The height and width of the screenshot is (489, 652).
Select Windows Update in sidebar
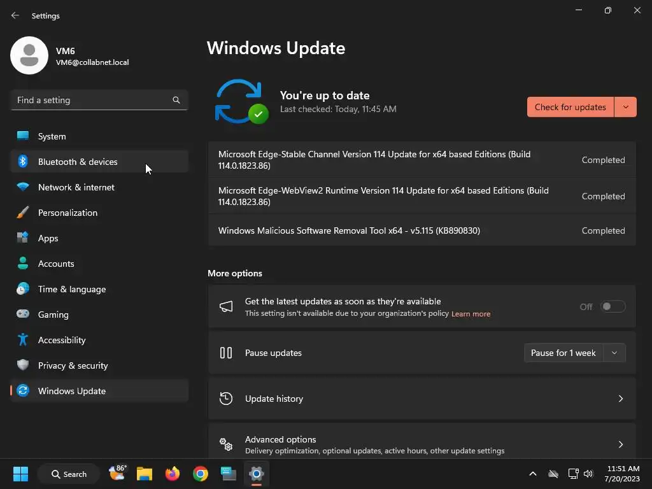pyautogui.click(x=99, y=390)
